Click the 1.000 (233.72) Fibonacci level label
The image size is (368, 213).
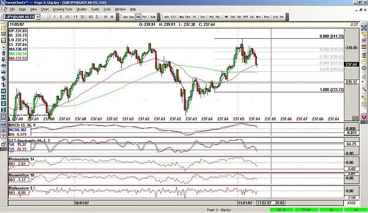coord(331,89)
